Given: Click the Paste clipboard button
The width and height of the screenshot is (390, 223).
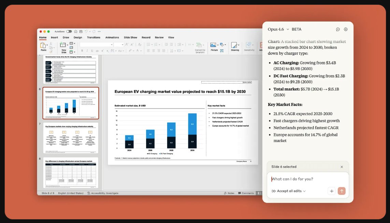Looking at the screenshot, I should point(43,46).
